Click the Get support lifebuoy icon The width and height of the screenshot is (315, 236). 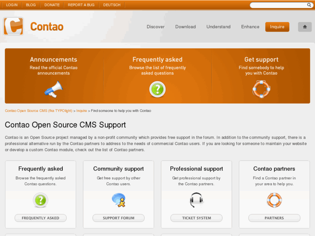click(261, 89)
